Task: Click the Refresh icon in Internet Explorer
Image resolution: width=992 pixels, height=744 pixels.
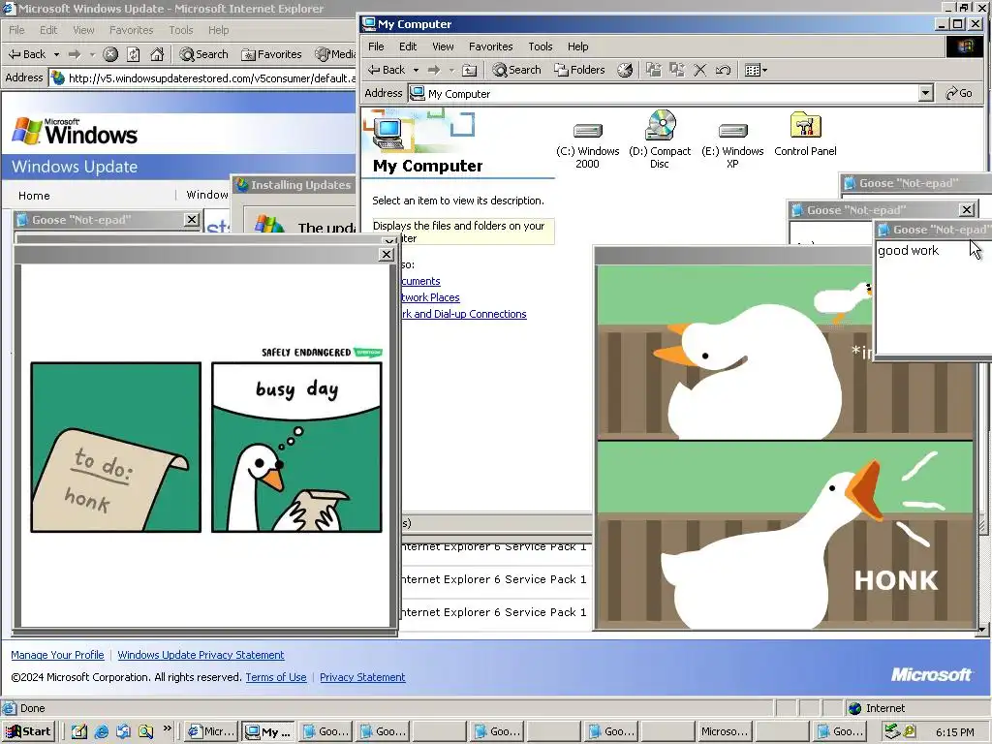Action: pos(133,54)
